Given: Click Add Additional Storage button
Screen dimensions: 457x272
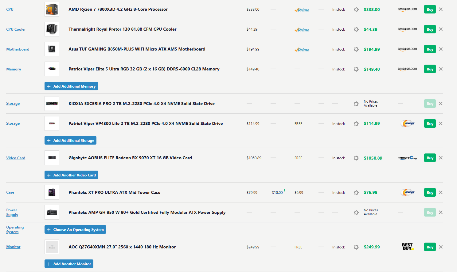Looking at the screenshot, I should click(x=71, y=140).
